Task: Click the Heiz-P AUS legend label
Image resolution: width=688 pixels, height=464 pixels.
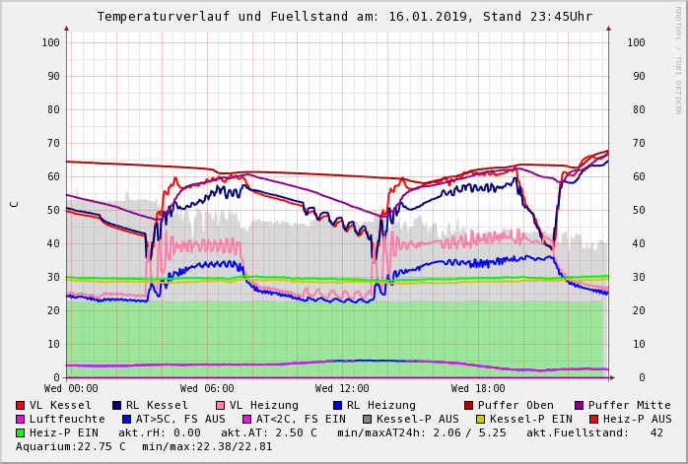Action: coord(637,419)
